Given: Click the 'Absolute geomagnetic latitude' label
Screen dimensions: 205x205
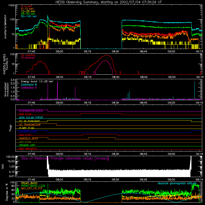Looking at the screenshot, I should click(x=177, y=183).
